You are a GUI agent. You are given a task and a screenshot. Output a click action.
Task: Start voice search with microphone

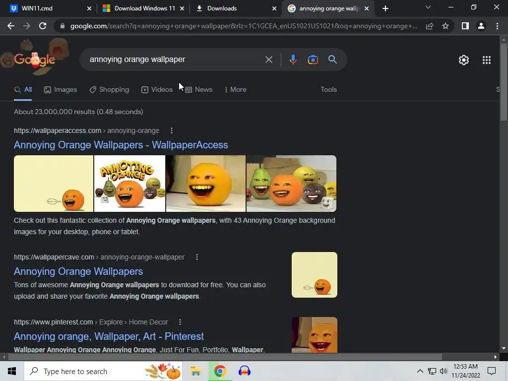(x=293, y=60)
